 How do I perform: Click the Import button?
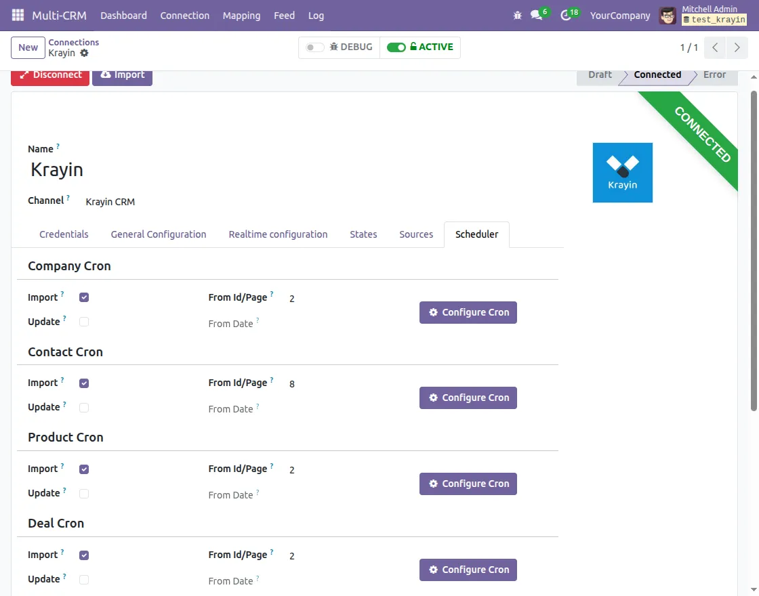pos(122,77)
